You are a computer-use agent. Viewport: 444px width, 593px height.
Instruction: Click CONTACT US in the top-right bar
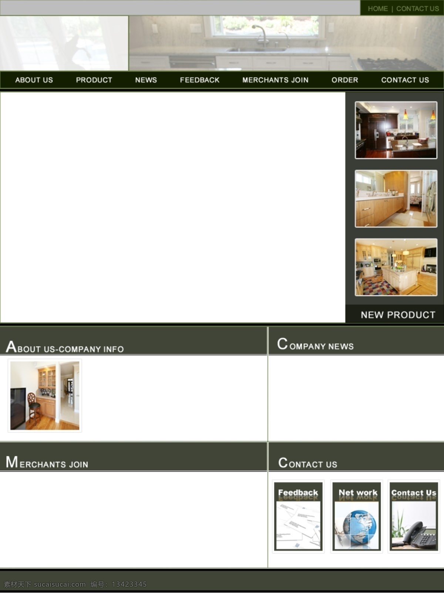pos(417,9)
